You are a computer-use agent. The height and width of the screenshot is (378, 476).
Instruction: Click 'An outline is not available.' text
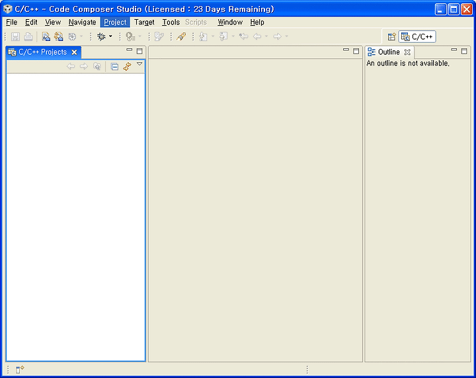pyautogui.click(x=408, y=63)
